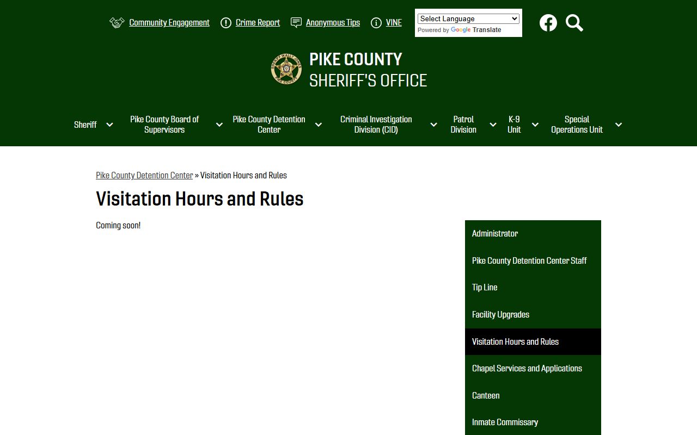Open Tip Line in the sidebar

point(533,288)
